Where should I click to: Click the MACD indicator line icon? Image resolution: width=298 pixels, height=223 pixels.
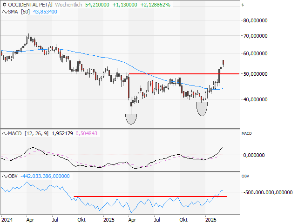(x=4, y=133)
